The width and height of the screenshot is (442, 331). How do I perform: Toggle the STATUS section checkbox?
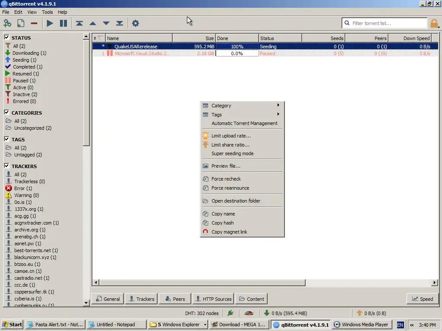pos(7,37)
